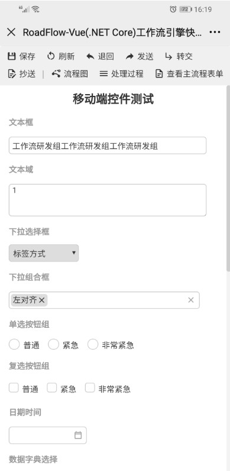Click the vertical scrollbar thumb
230x471 pixels.
(x=228, y=179)
